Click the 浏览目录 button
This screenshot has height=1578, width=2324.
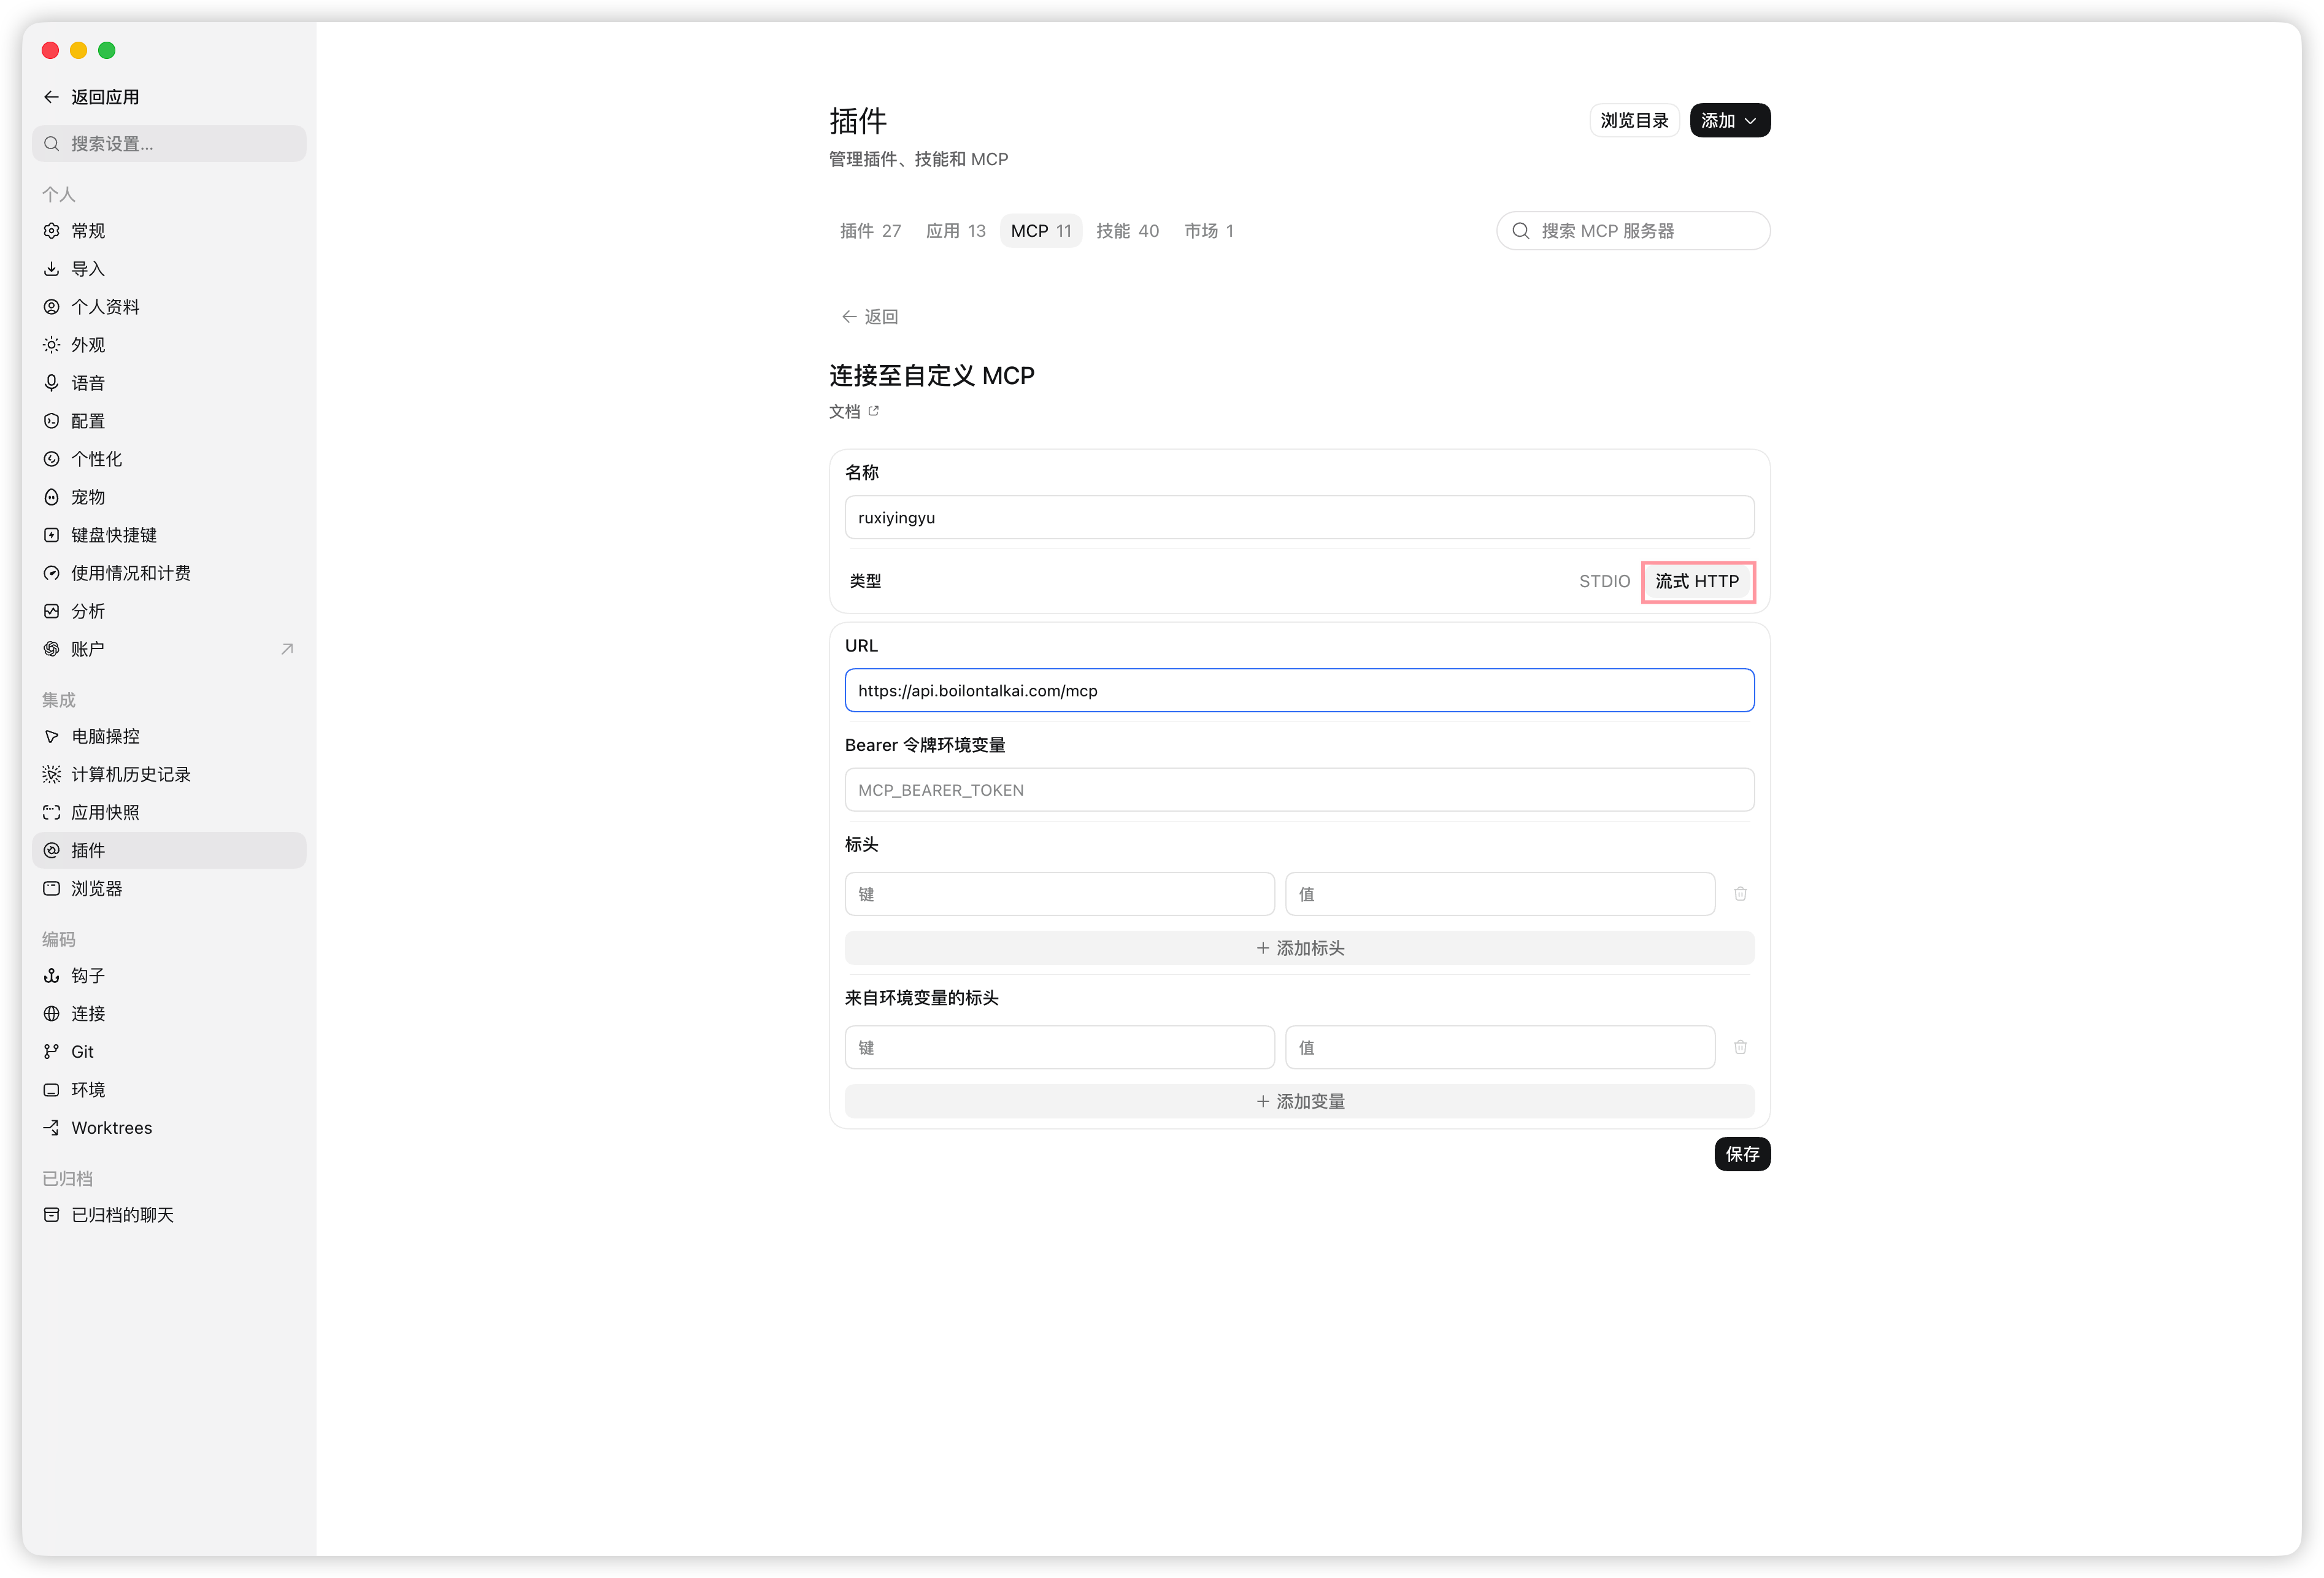(x=1634, y=120)
